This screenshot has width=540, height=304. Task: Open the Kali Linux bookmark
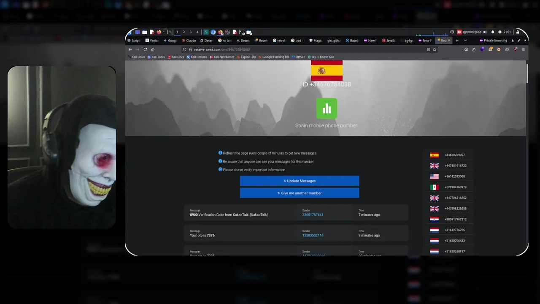click(136, 57)
